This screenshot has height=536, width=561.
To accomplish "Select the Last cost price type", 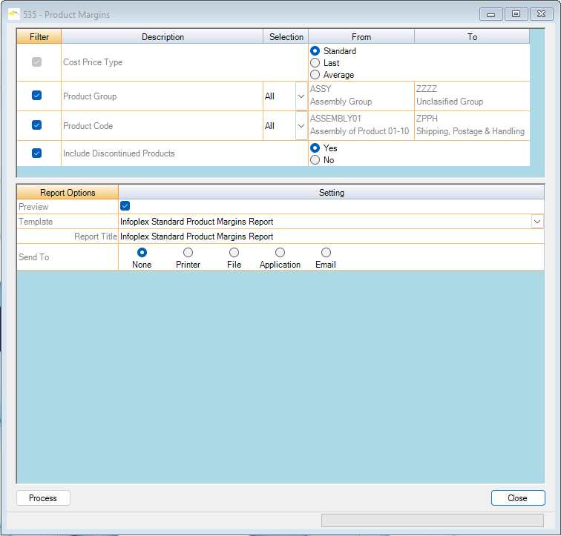I will click(x=315, y=63).
